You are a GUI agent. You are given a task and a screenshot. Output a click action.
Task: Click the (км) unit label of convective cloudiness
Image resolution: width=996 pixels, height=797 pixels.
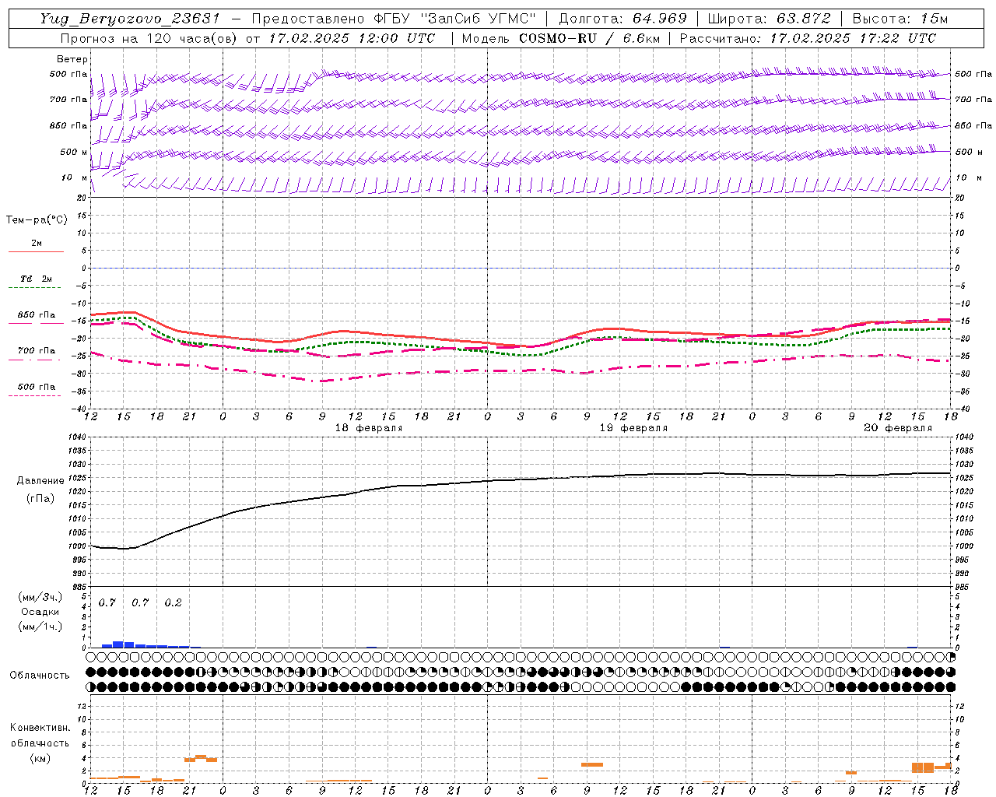point(40,758)
